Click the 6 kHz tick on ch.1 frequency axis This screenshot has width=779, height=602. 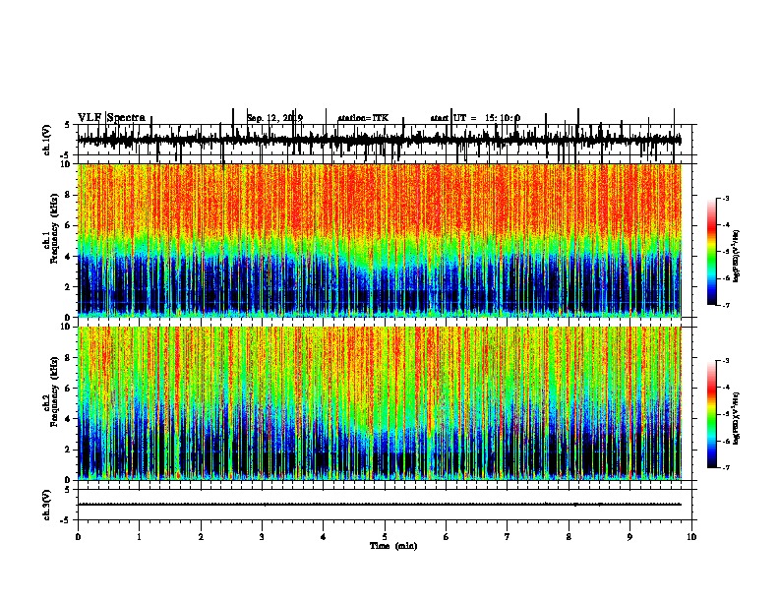click(x=68, y=225)
